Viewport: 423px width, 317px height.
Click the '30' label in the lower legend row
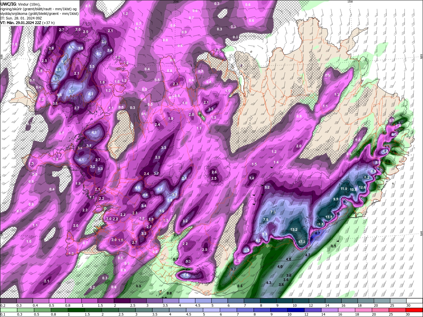point(408,314)
